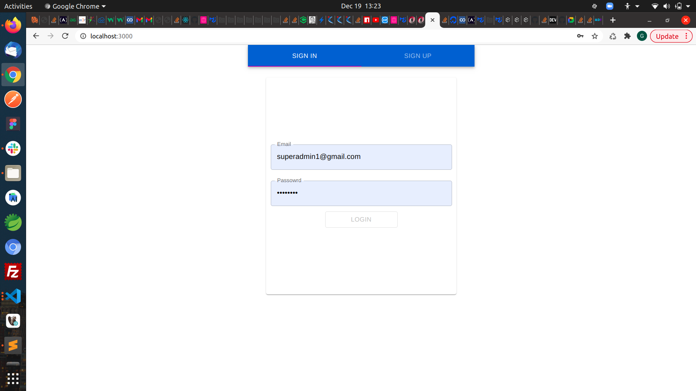Switch to the YouTube browser tab
The height and width of the screenshot is (391, 696).
click(376, 20)
